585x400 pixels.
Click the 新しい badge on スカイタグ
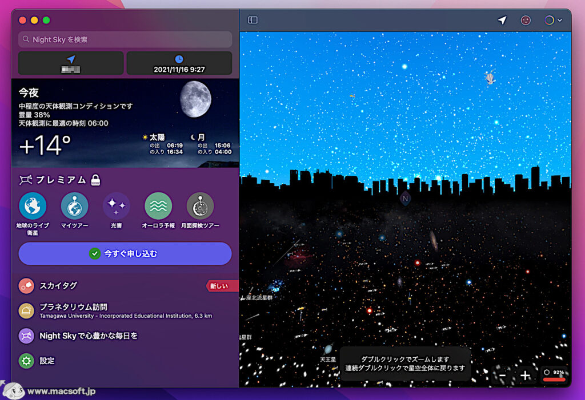[222, 286]
